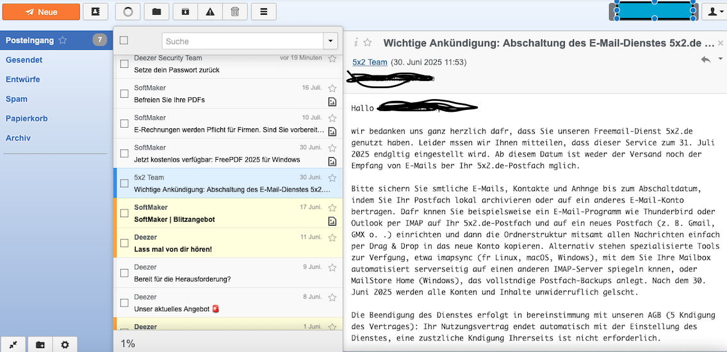Delete message using trash can icon
This screenshot has width=727, height=352.
pos(234,11)
